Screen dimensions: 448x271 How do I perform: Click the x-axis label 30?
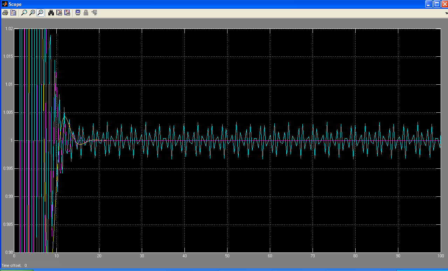tap(142, 256)
